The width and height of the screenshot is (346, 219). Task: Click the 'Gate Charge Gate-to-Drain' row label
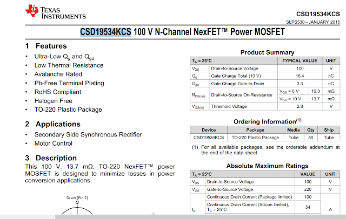pyautogui.click(x=237, y=84)
